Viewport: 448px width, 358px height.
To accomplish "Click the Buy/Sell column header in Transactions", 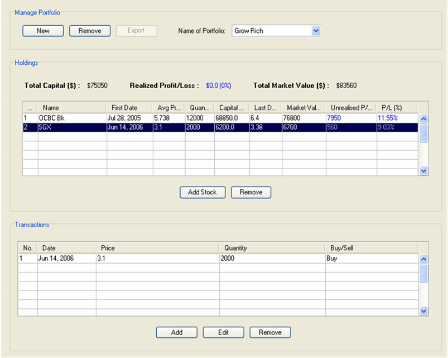I will point(370,248).
